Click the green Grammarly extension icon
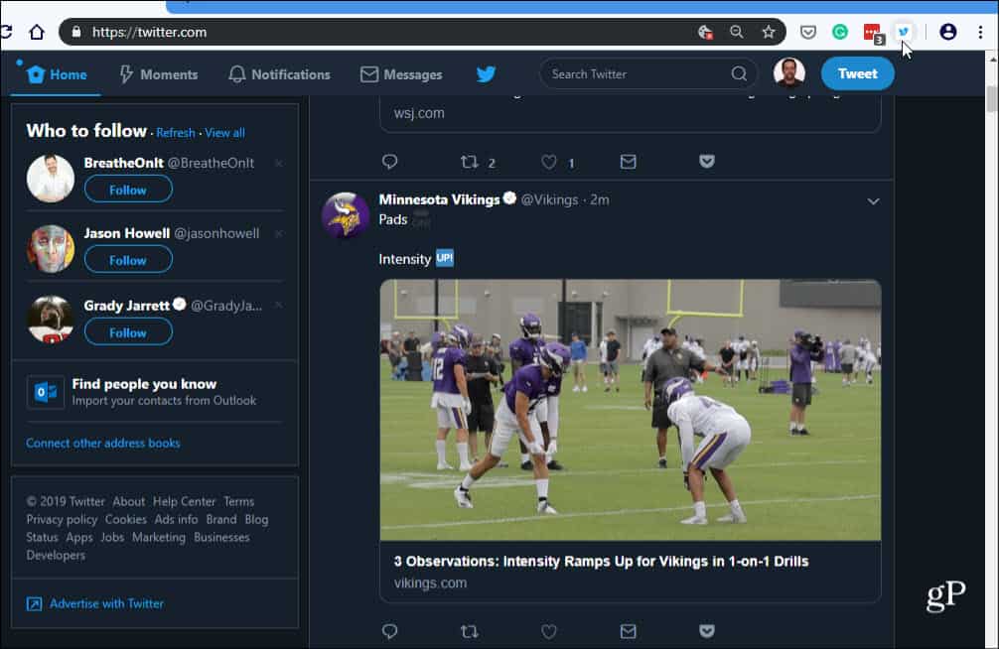999x649 pixels. pos(840,32)
